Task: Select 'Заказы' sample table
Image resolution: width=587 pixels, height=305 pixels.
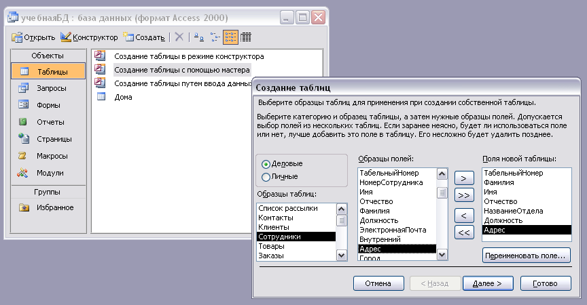Action: tap(296, 256)
